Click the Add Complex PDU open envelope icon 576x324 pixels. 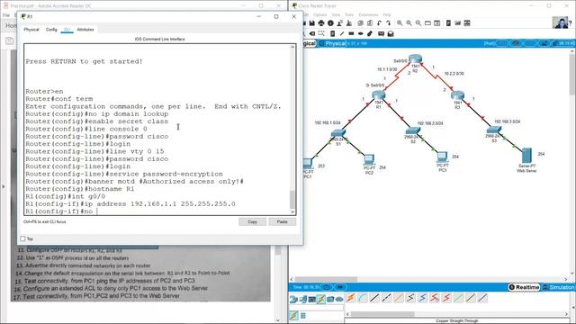coord(391,33)
